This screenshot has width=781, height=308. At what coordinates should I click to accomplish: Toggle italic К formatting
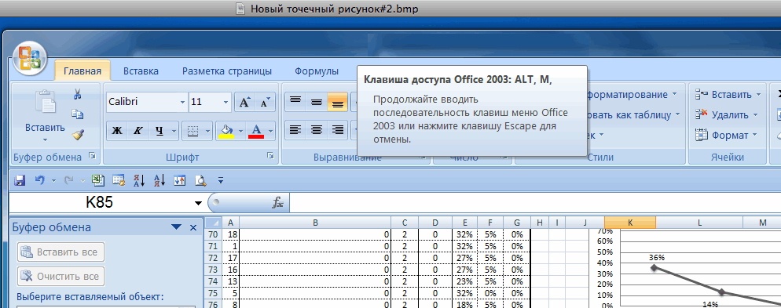point(137,131)
